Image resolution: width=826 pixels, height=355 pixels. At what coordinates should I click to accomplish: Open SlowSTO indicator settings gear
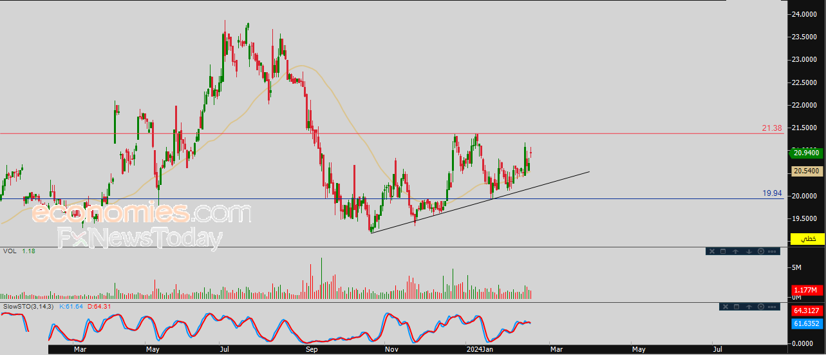click(761, 307)
